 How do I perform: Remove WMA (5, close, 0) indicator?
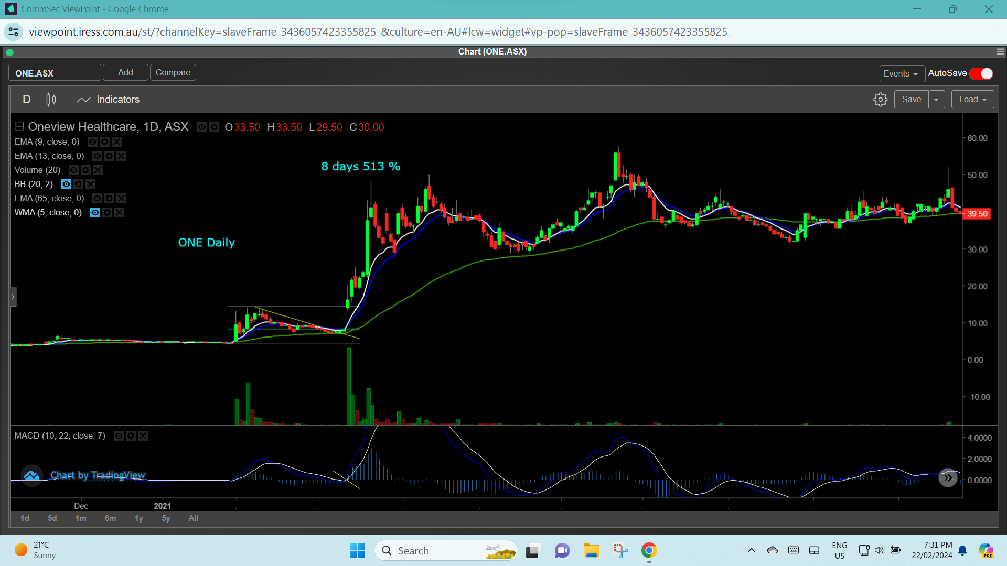tap(119, 213)
